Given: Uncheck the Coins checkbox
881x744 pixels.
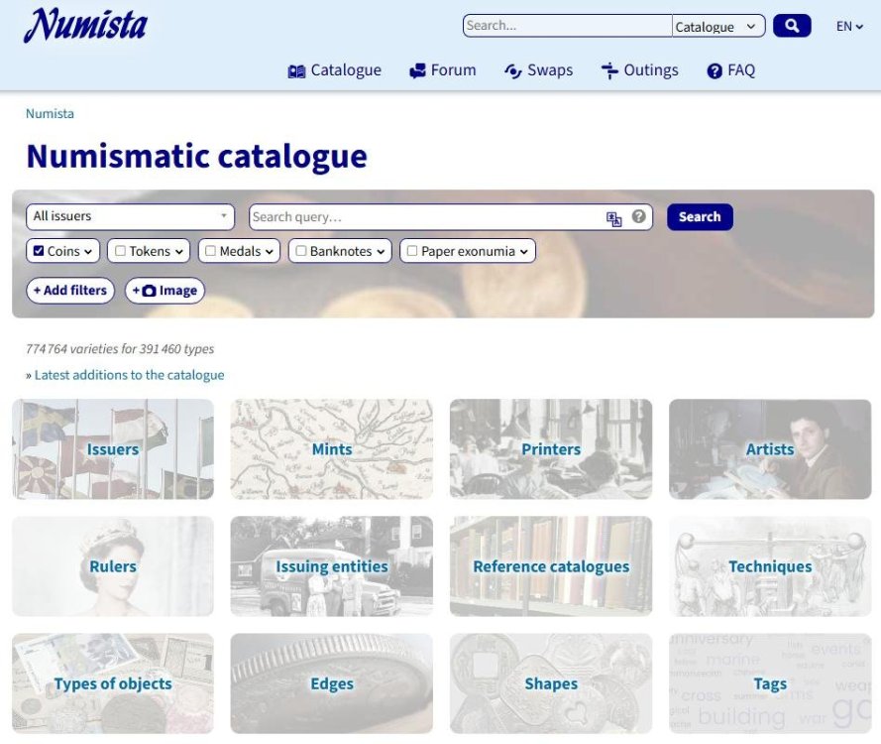Looking at the screenshot, I should (x=39, y=252).
